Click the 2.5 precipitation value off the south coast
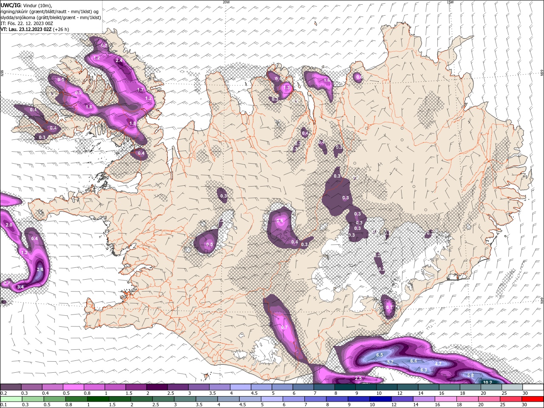 (x=358, y=378)
